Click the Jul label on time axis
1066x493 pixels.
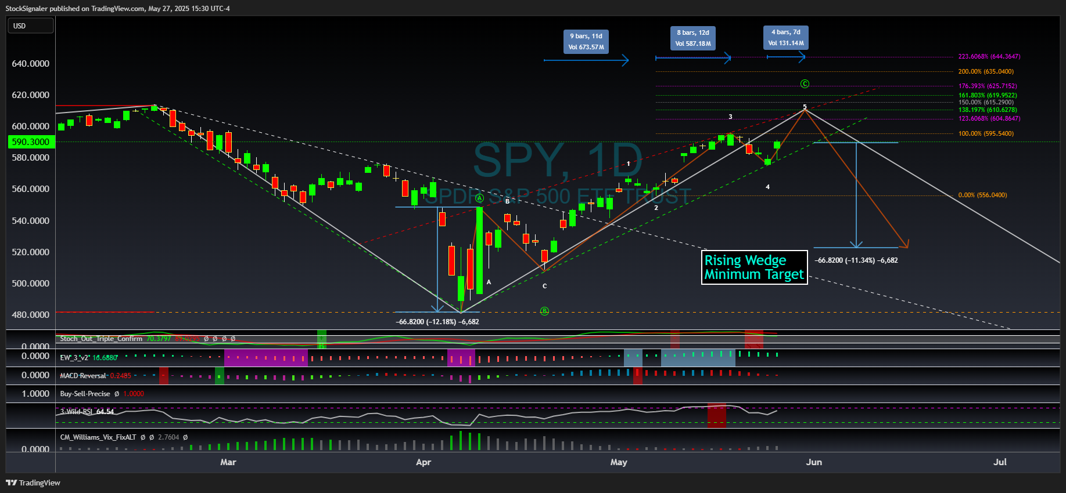coord(1000,462)
